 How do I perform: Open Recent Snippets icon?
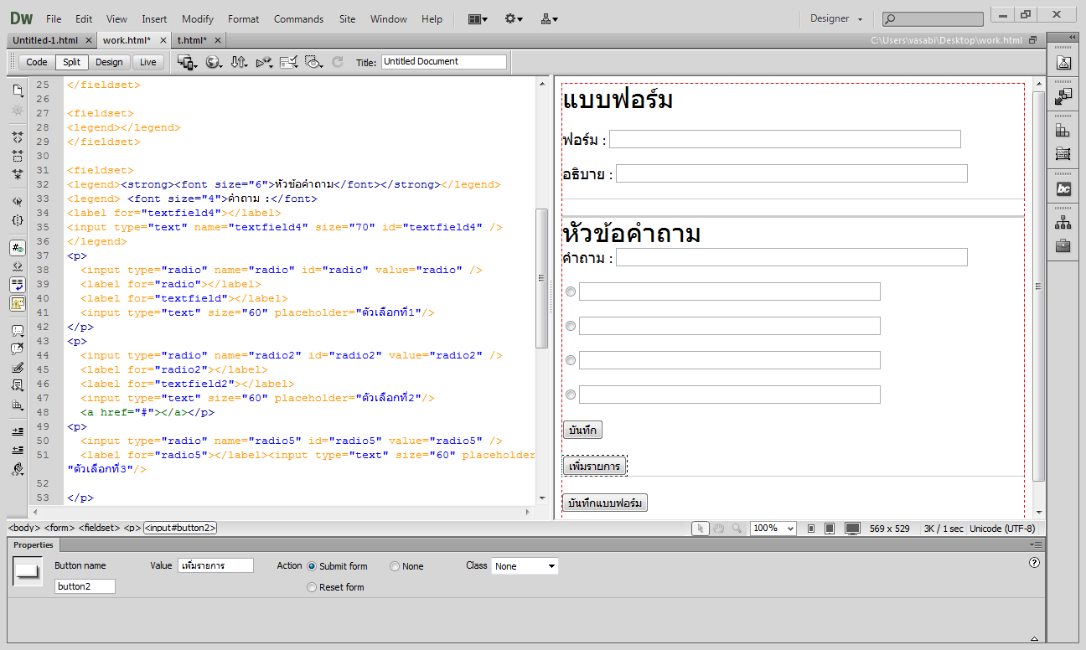coord(18,386)
